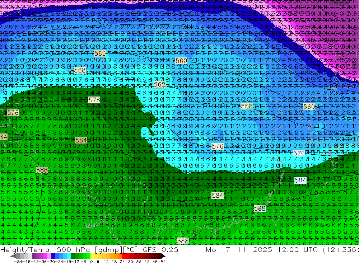Image resolution: width=359 pixels, height=263 pixels.
Task: Click the '0' value on temperature scale
Action: pos(91,262)
